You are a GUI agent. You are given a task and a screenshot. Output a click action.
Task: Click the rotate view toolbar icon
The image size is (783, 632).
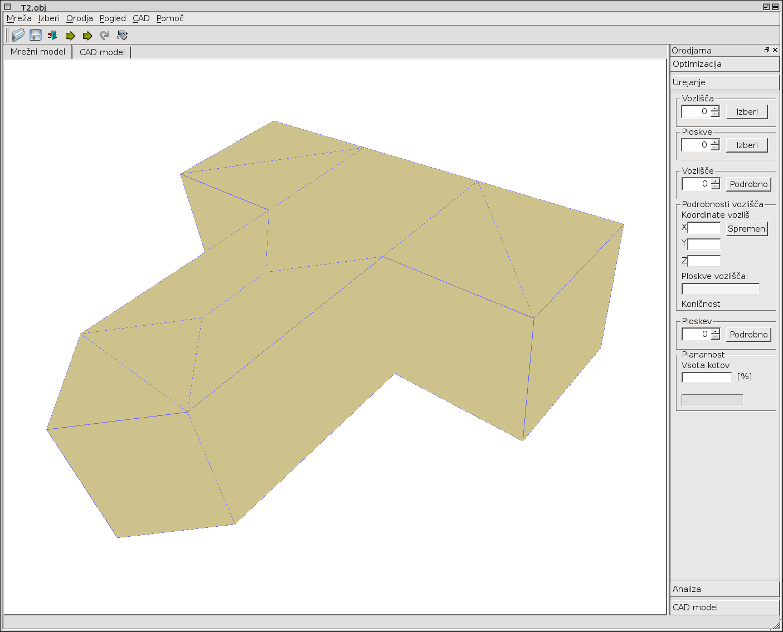(x=122, y=36)
